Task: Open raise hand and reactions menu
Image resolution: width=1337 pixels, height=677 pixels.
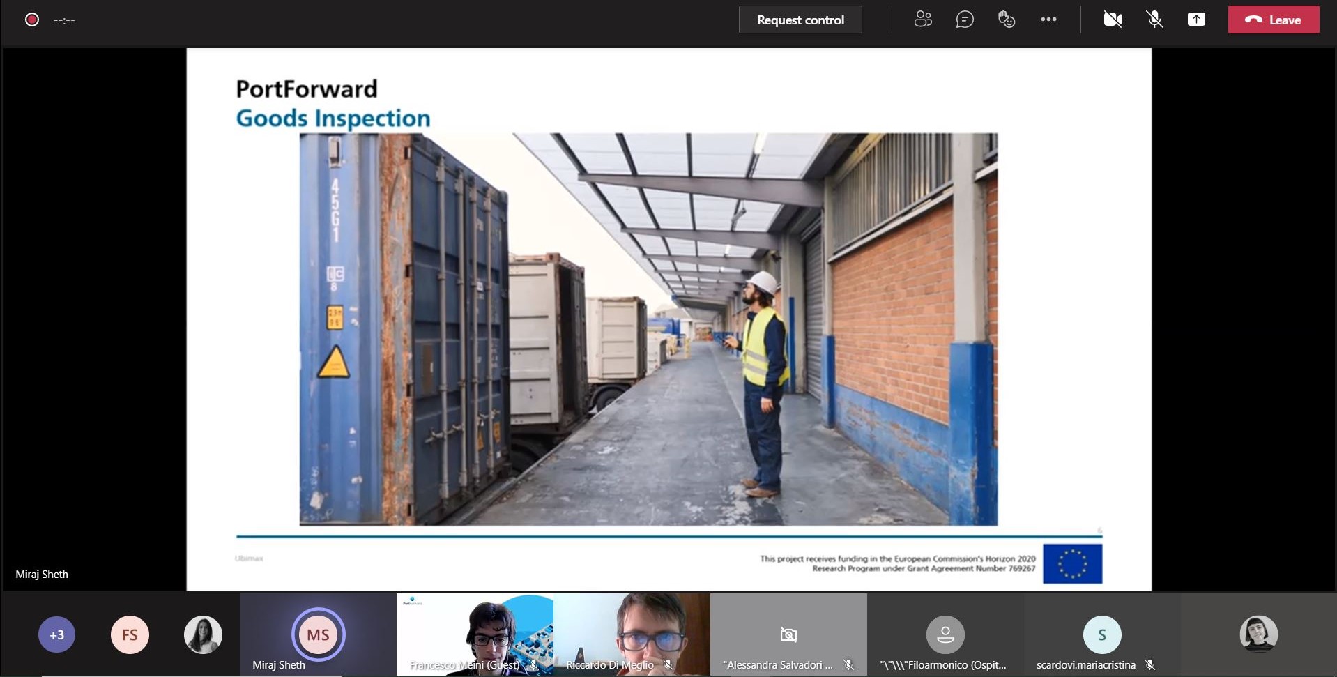Action: tap(1007, 20)
